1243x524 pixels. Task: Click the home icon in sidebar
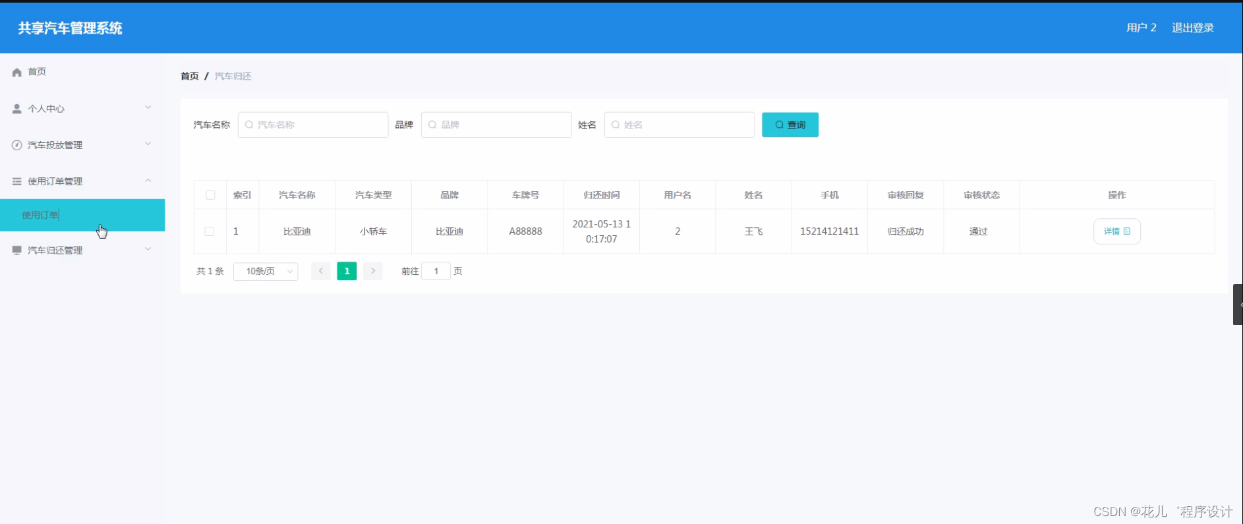17,72
